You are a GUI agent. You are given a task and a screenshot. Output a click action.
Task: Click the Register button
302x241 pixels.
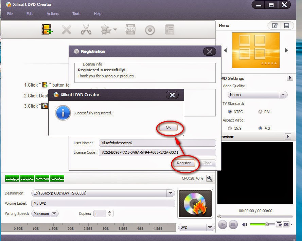pyautogui.click(x=184, y=163)
